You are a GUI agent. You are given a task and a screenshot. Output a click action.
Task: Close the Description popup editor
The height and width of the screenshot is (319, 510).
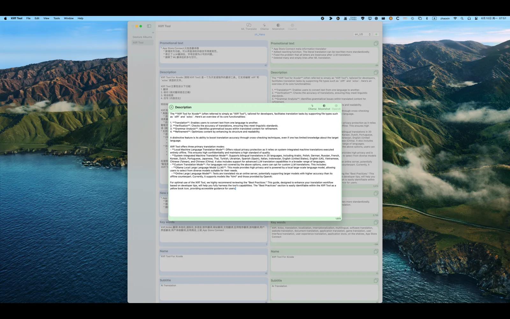coord(171,107)
